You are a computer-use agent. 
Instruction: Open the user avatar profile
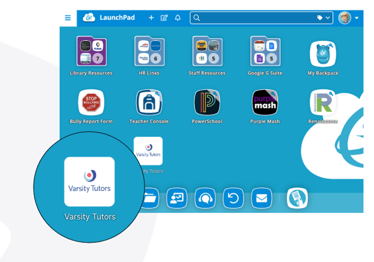[344, 18]
